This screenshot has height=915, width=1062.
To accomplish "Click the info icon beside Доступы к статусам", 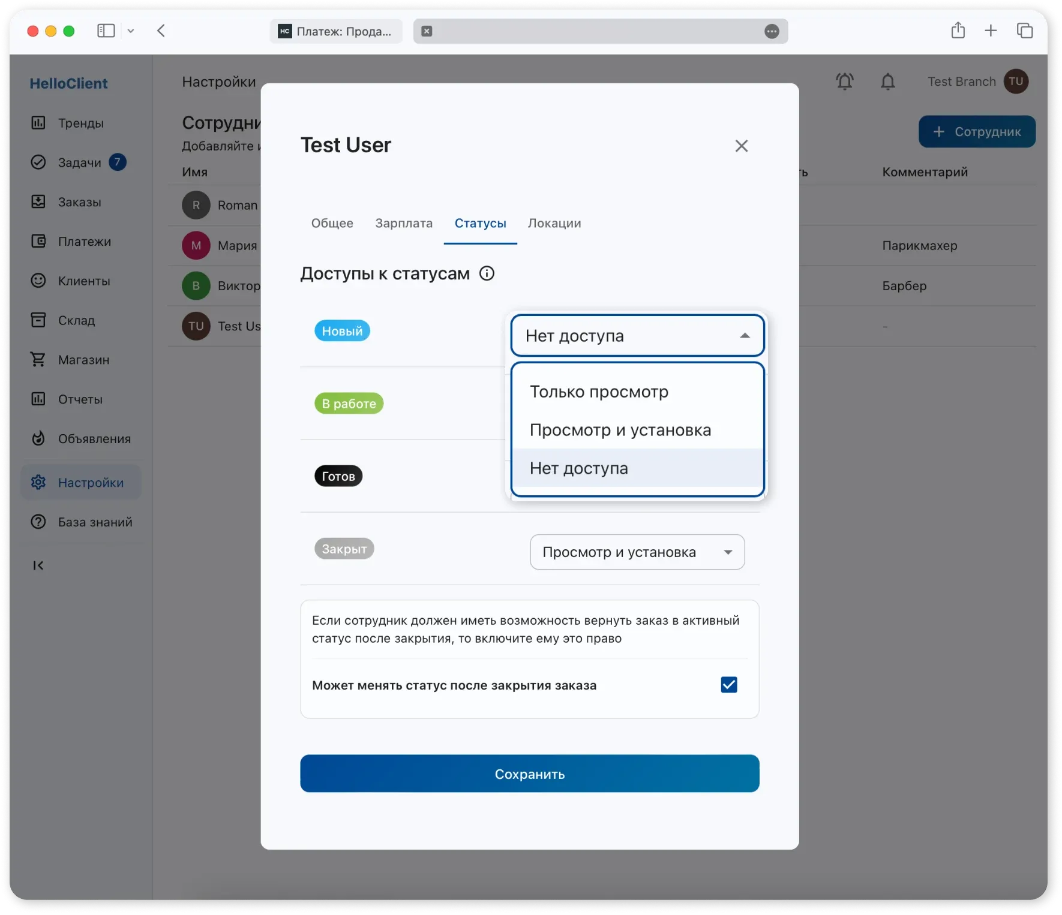I will click(487, 273).
